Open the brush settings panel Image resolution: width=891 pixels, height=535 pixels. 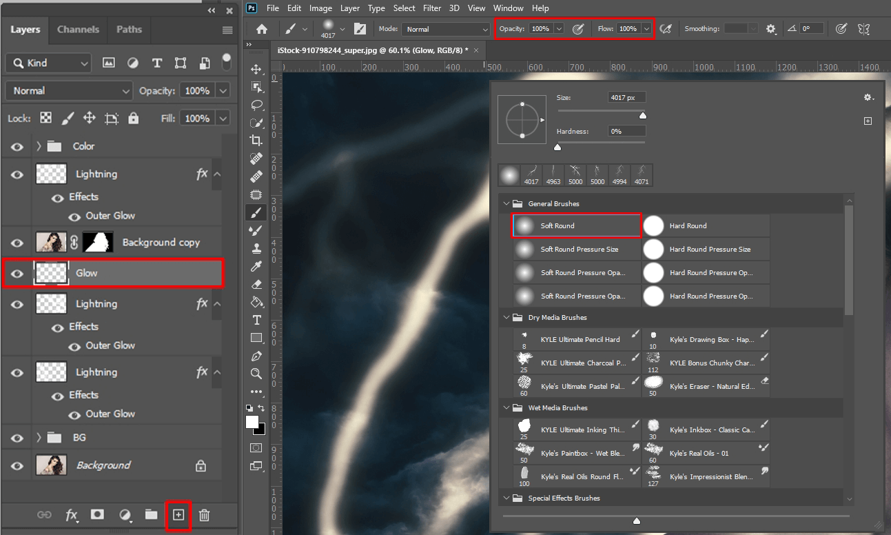(x=360, y=29)
